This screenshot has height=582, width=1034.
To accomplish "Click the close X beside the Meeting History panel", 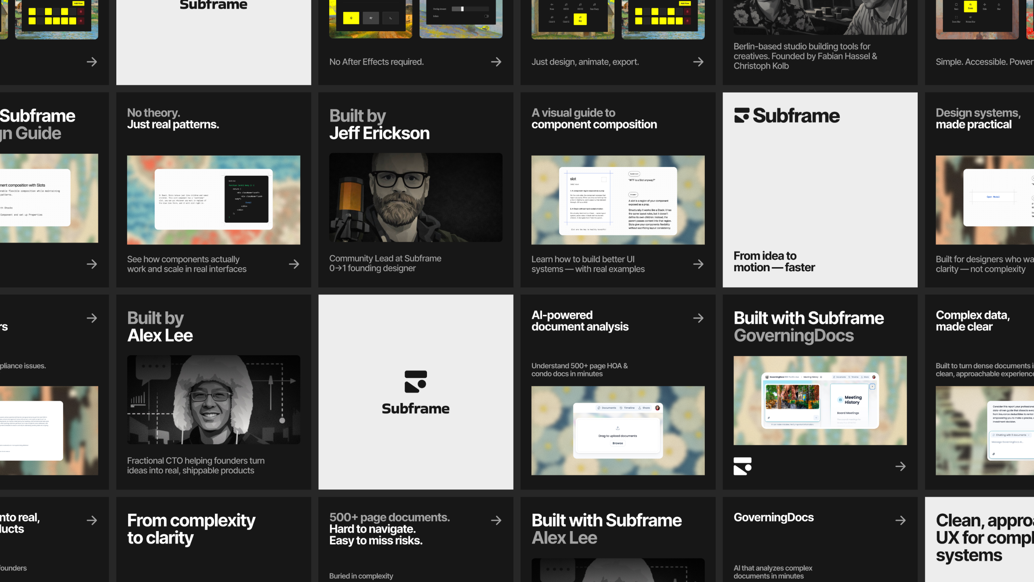I will (x=872, y=386).
